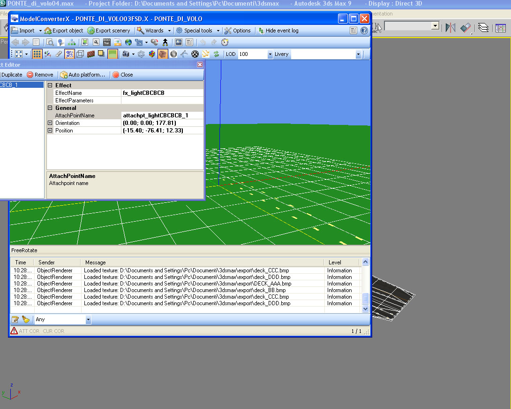Click the blue map marker icon
The image size is (511, 409).
point(60,42)
